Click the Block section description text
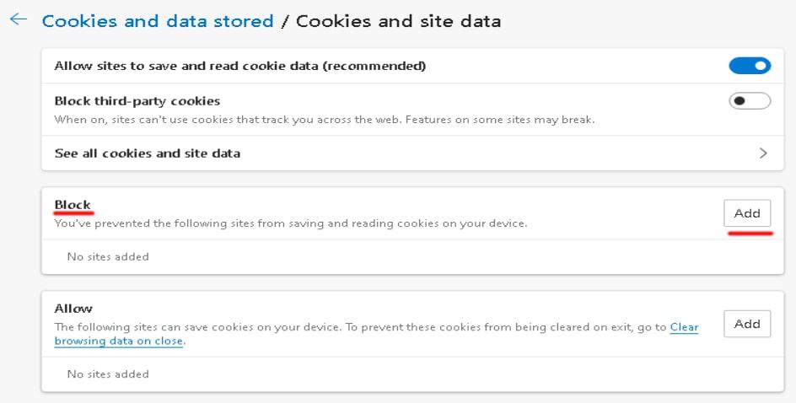796x403 pixels. coord(291,223)
